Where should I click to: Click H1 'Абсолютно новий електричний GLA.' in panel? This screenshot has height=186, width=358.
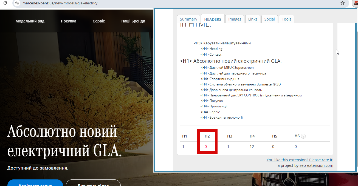(x=231, y=61)
